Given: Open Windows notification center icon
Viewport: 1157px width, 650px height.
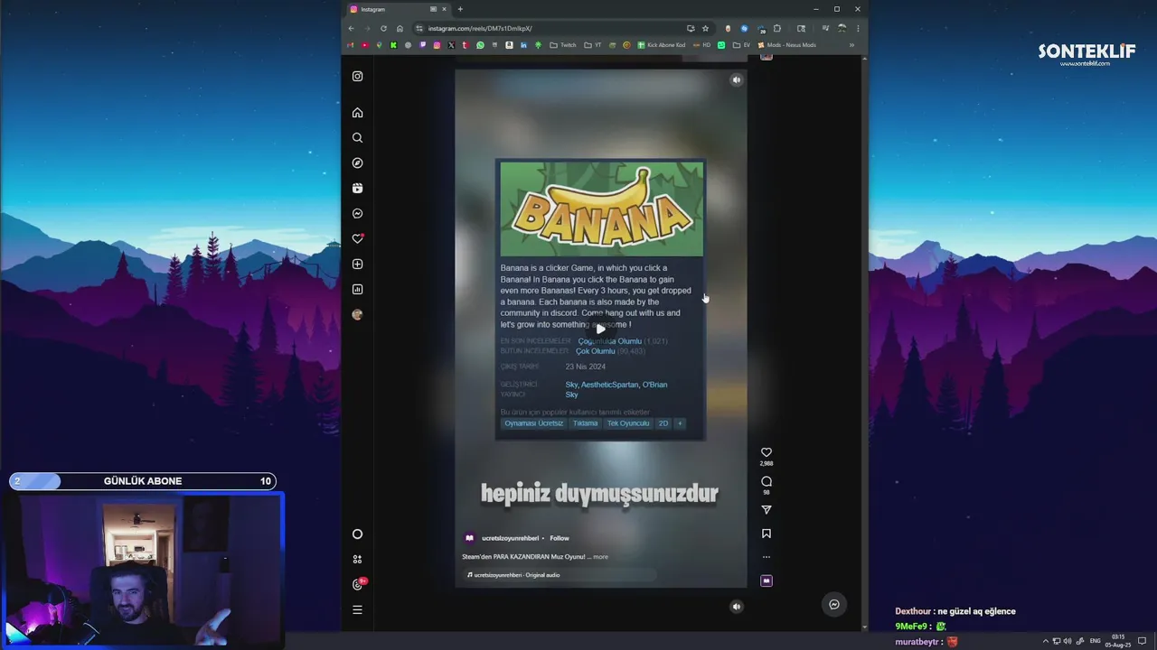Looking at the screenshot, I should point(1143,641).
